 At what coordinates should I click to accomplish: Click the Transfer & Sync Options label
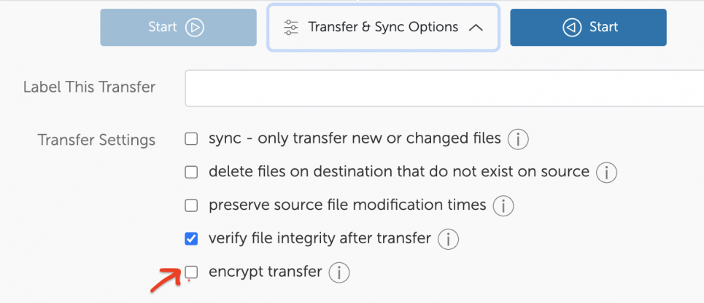coord(383,28)
